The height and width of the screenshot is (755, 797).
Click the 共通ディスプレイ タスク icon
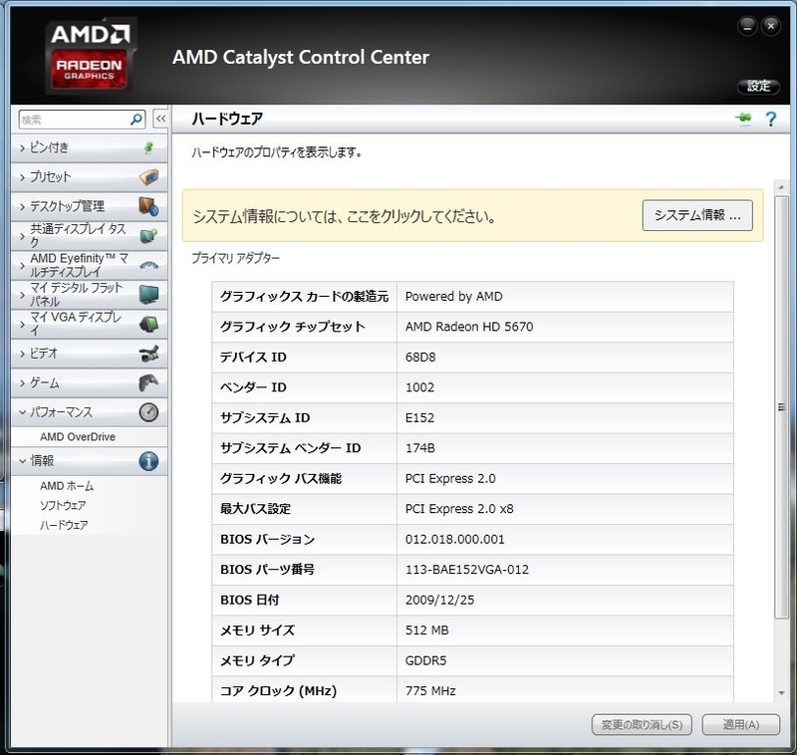[x=148, y=236]
